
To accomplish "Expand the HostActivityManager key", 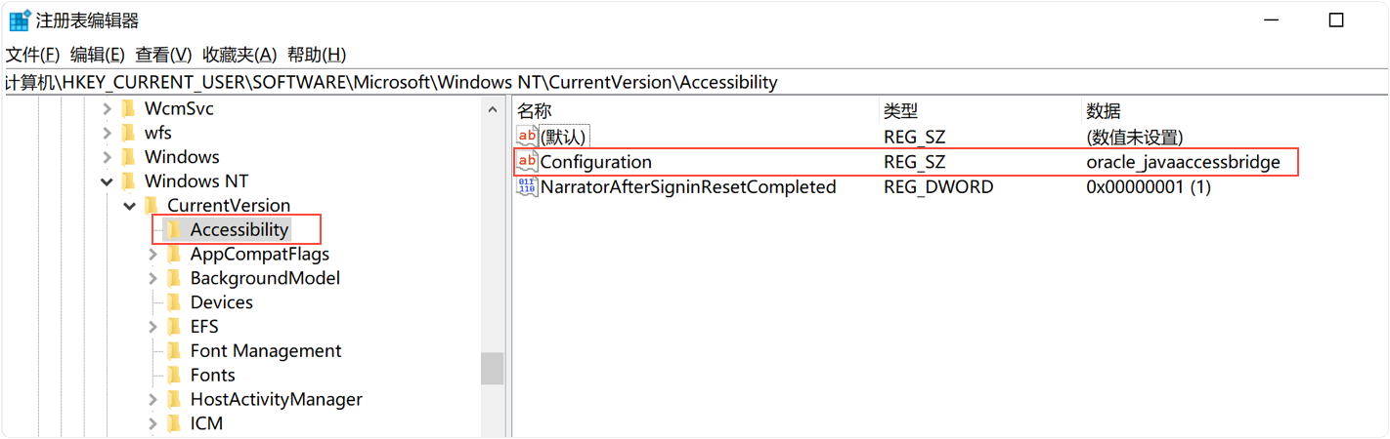I will pos(152,399).
